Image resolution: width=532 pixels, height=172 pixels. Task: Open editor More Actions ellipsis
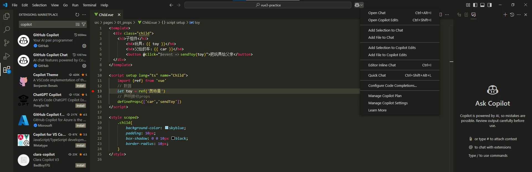pos(447,15)
